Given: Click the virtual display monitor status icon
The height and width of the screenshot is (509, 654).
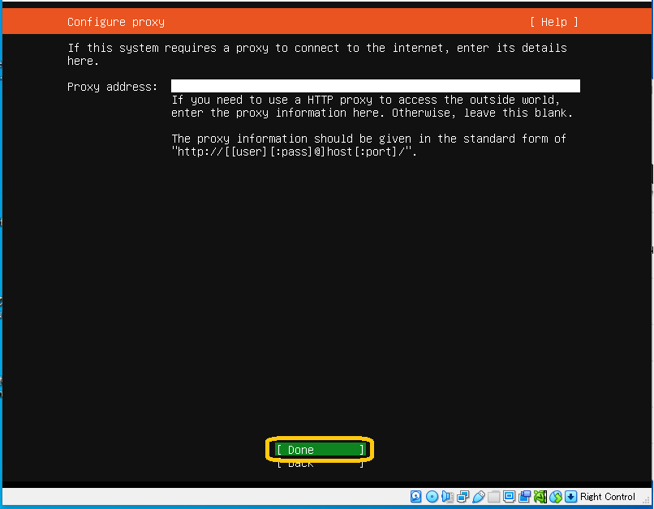Looking at the screenshot, I should (x=510, y=497).
